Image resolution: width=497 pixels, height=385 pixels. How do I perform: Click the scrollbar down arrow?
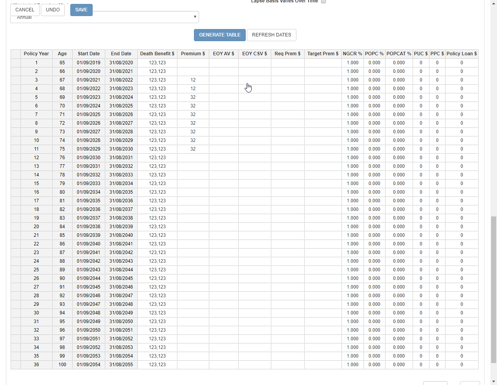[494, 381]
